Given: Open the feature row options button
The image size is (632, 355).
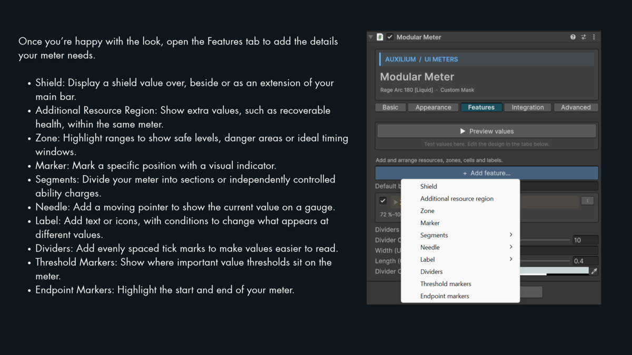Looking at the screenshot, I should click(587, 201).
